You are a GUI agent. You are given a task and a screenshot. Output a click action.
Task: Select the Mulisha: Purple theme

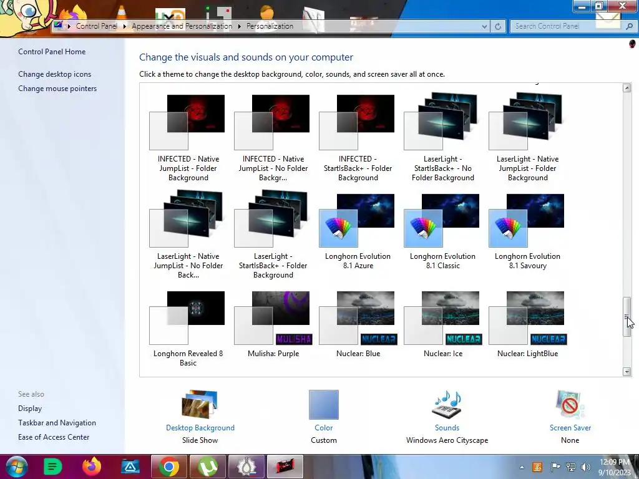pos(273,324)
